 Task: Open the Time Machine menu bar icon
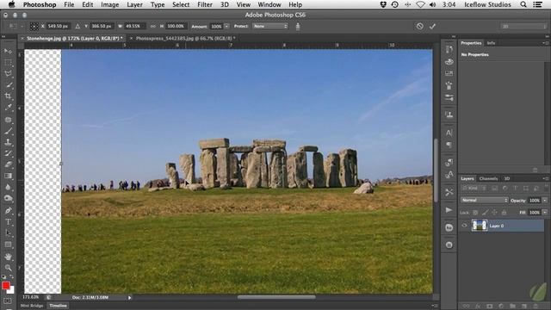click(394, 4)
